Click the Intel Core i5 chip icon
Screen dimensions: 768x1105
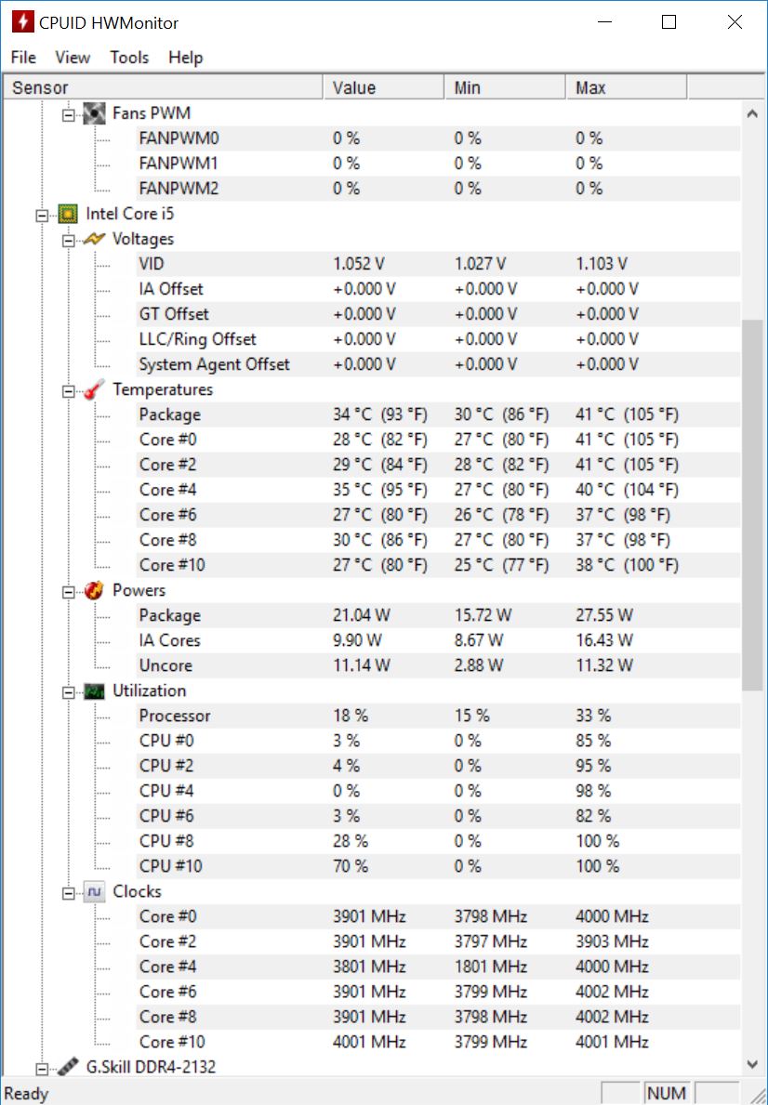[x=68, y=214]
